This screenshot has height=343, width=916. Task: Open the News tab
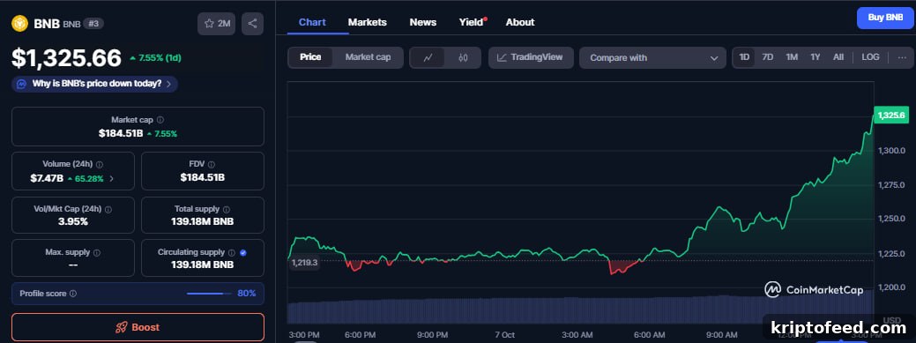(x=423, y=22)
